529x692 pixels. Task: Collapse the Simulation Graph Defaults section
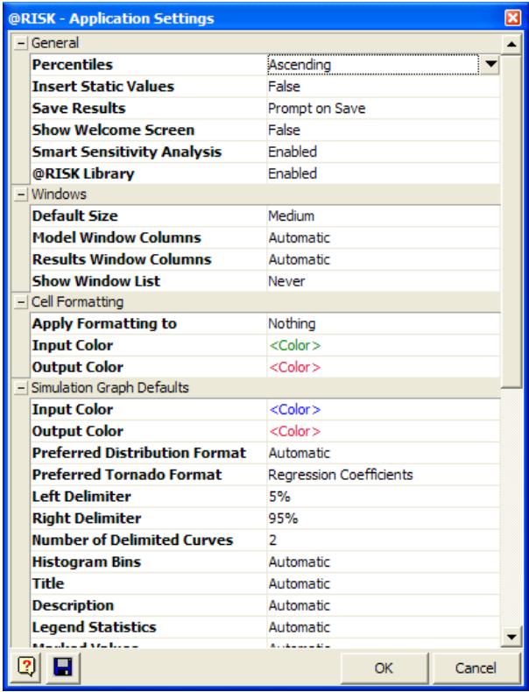click(21, 388)
